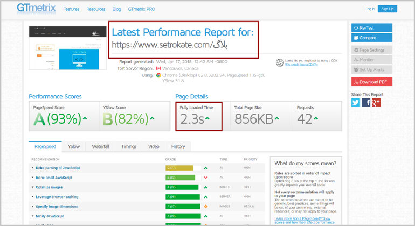This screenshot has width=415, height=226.
Task: Click the globe CDN icon
Action: (x=280, y=62)
